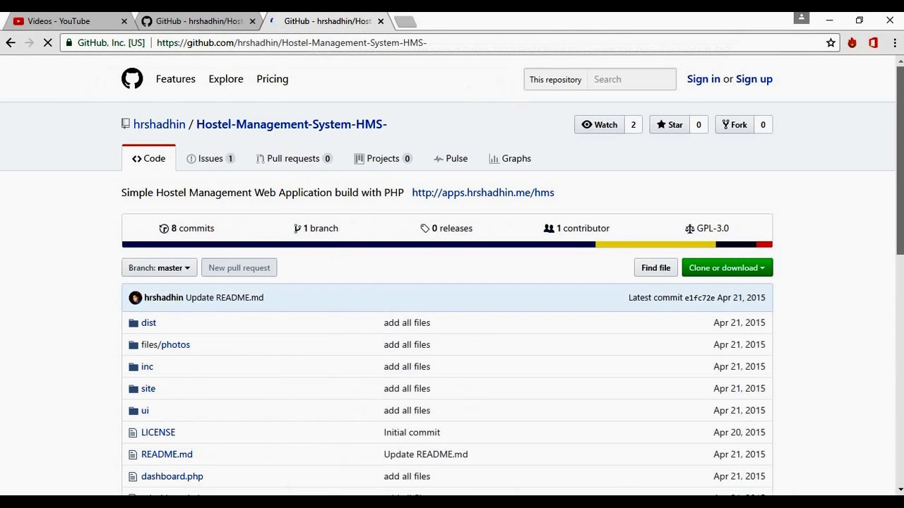Click the New pull request button
The image size is (904, 508).
(x=239, y=268)
